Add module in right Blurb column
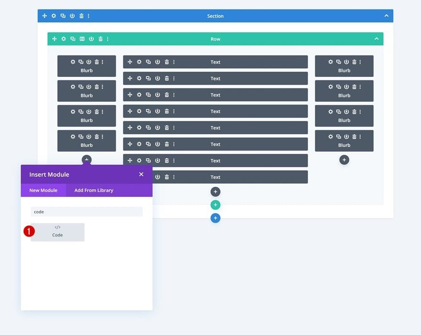421x335 pixels. [x=344, y=160]
